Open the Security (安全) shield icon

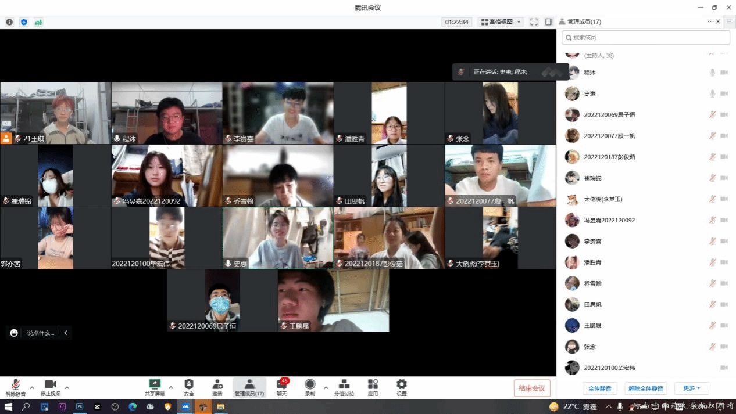point(189,387)
